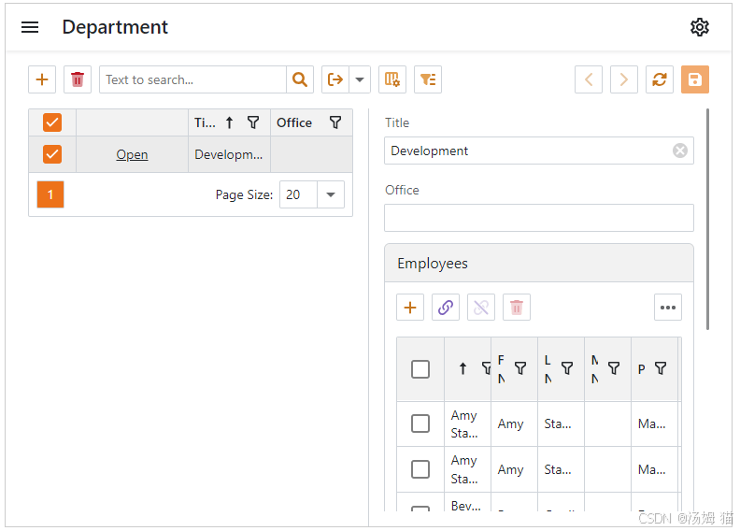Sort by the first Employees column arrow
This screenshot has width=740, height=531.
tap(463, 368)
